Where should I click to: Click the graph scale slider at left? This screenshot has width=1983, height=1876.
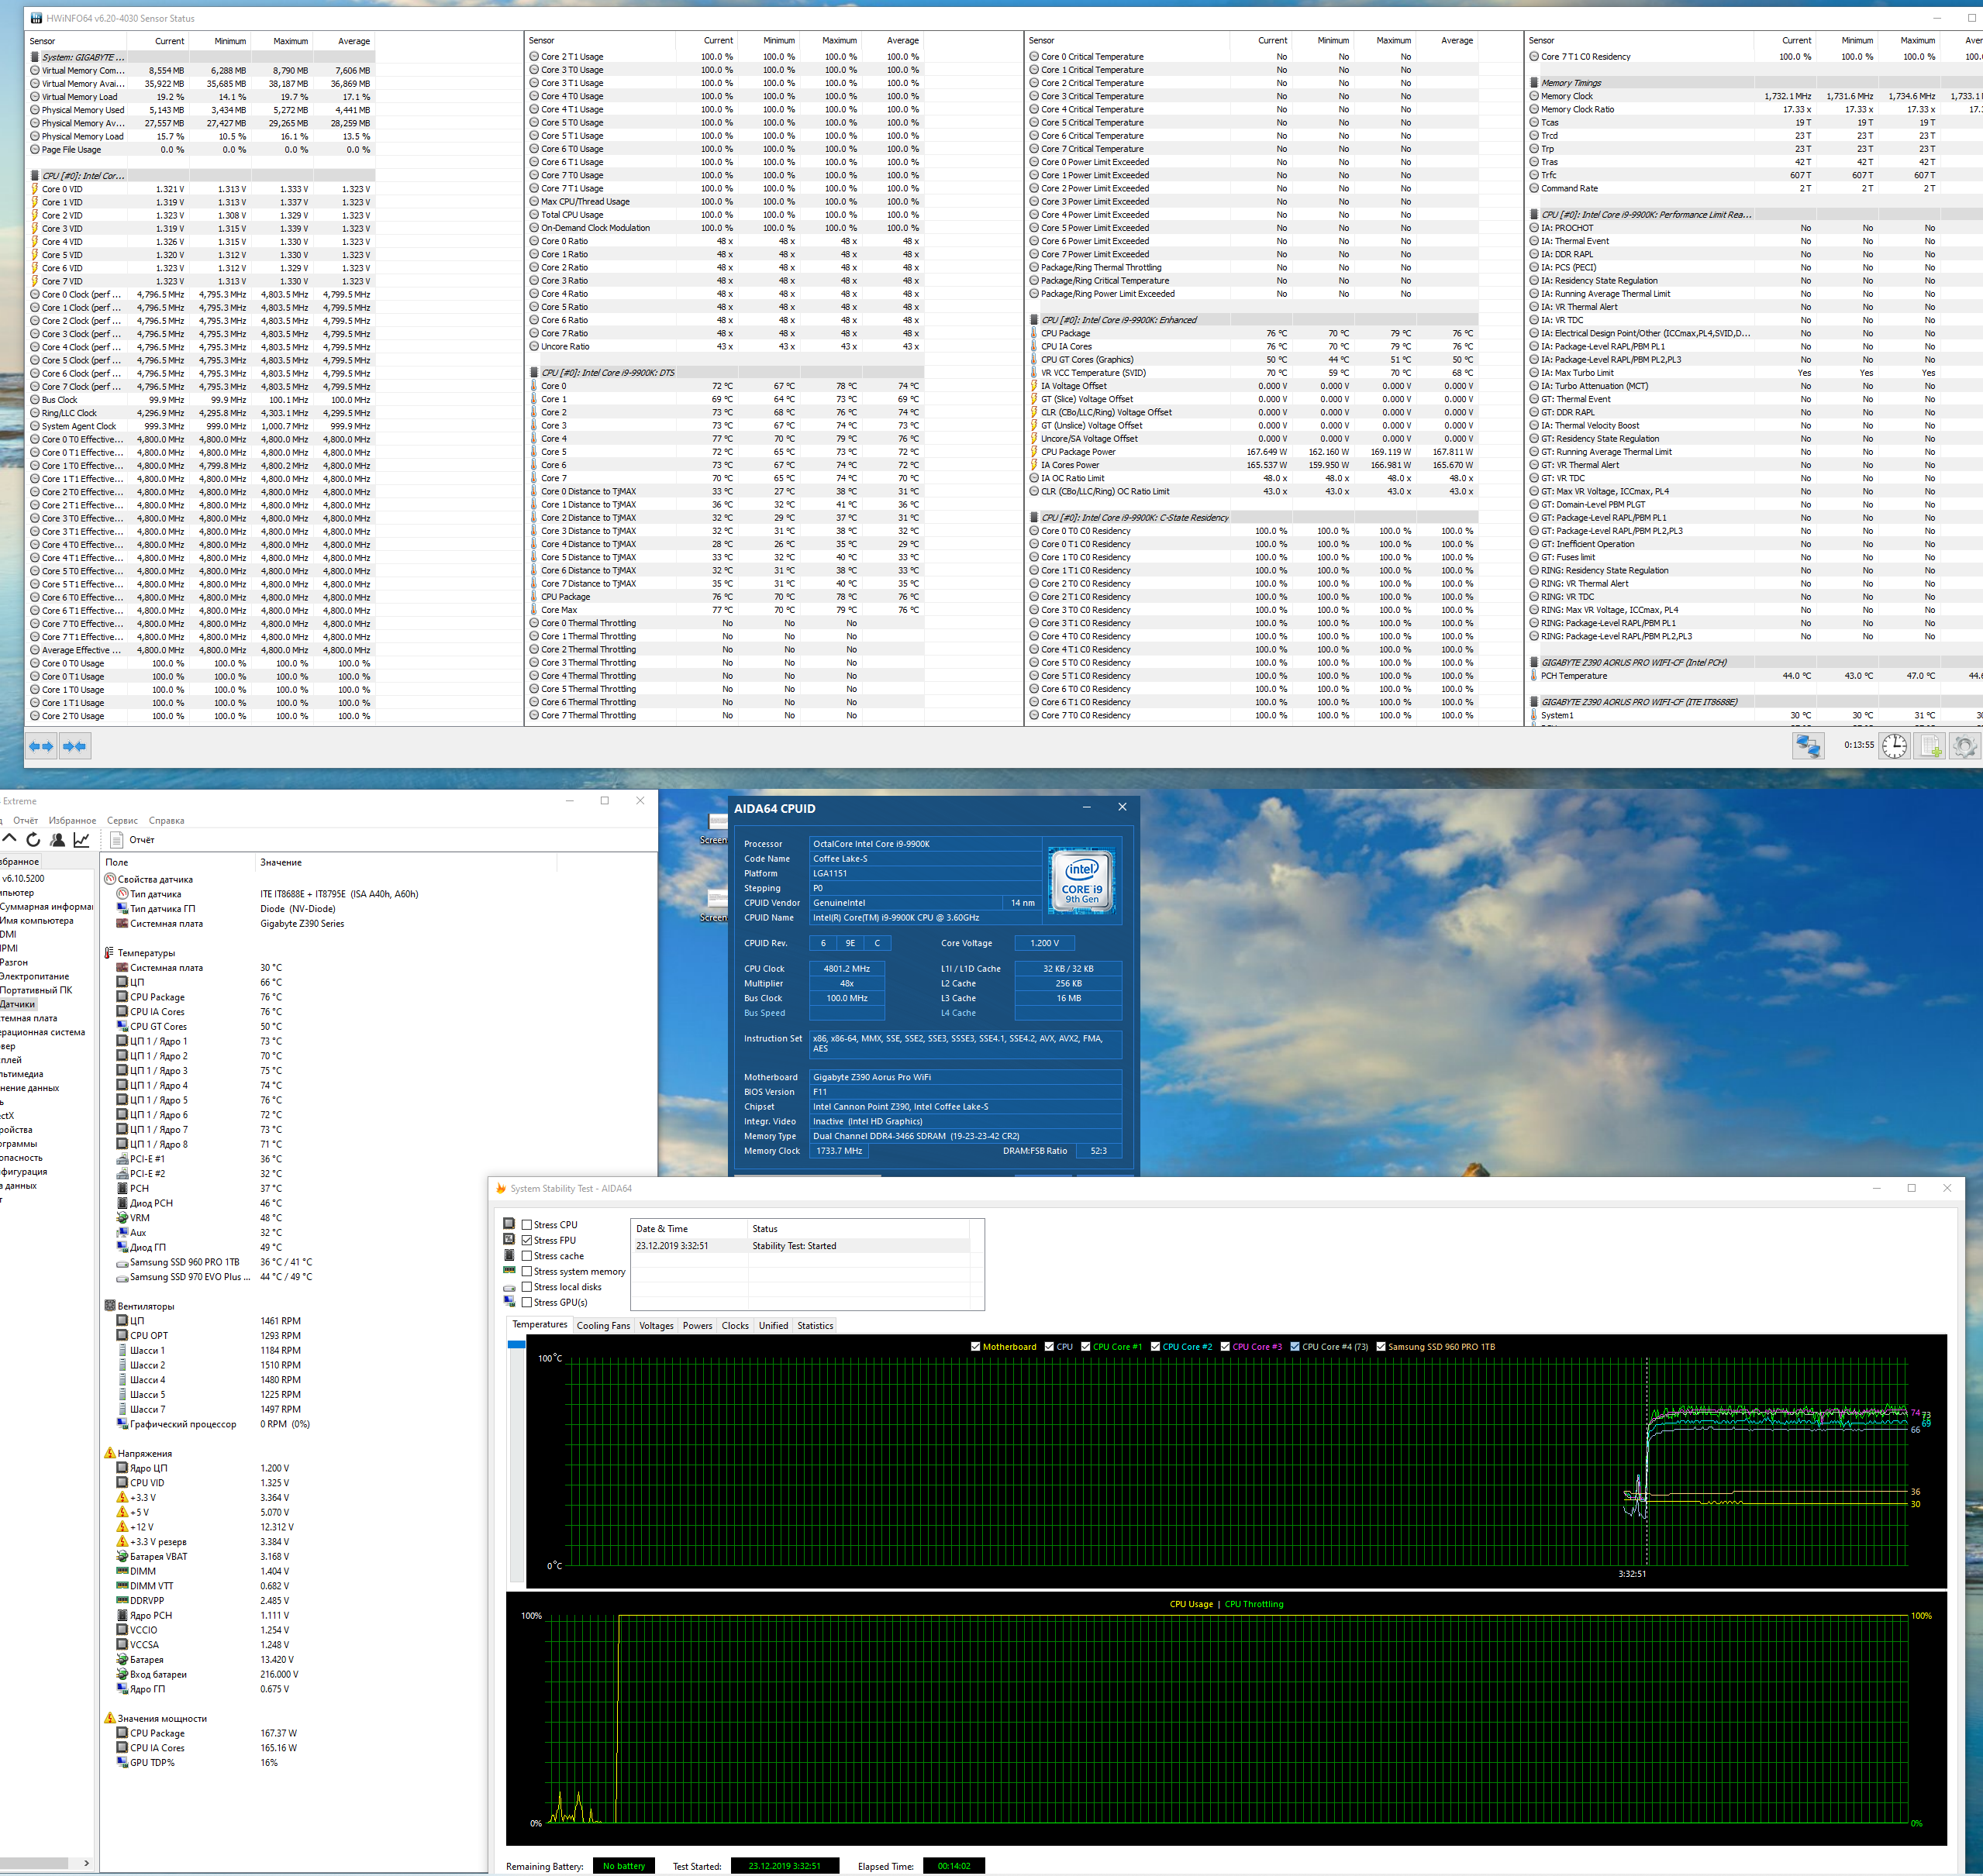[516, 1345]
